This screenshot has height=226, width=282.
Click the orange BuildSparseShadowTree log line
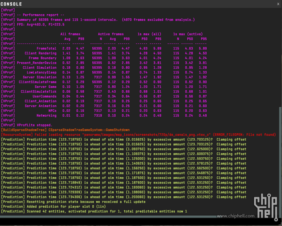point(65,130)
